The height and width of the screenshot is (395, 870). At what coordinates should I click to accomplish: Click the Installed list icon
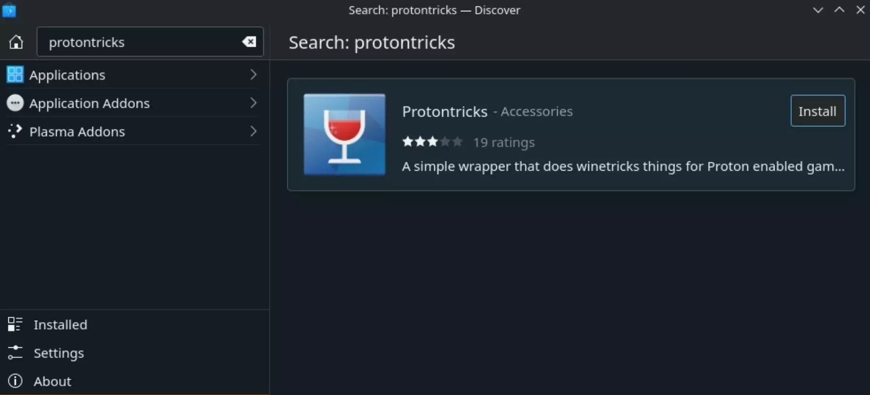point(15,324)
